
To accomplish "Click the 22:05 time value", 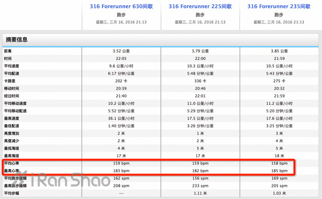I will 121,58.
